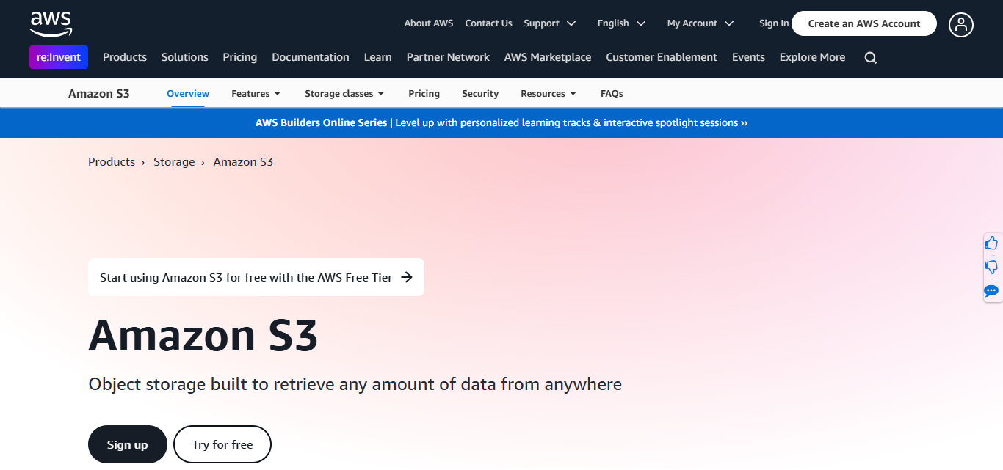Screen dimensions: 1003x470
Task: Click the Amazon S3 page heading
Action: coord(203,336)
